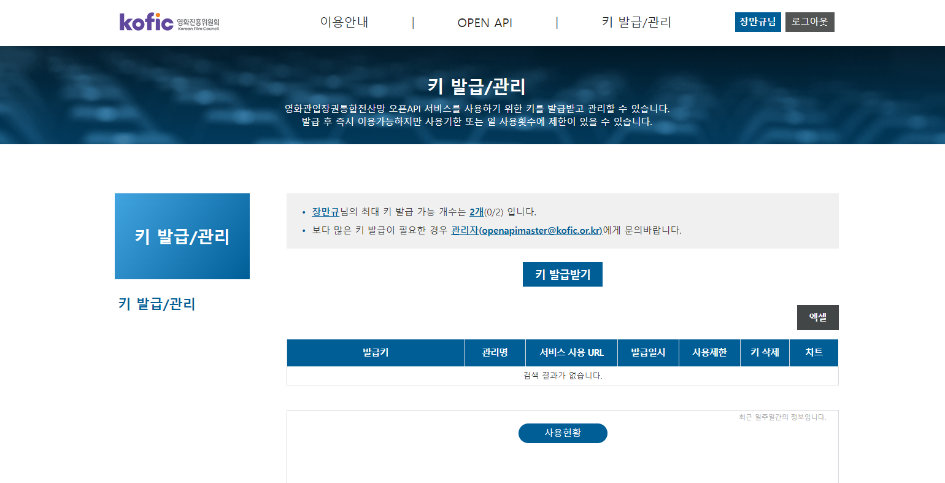Export the table with the 엑셀 button
The height and width of the screenshot is (483, 945).
click(818, 317)
